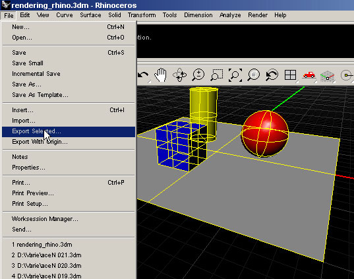
Task: Open the Solid menu
Action: (x=115, y=15)
